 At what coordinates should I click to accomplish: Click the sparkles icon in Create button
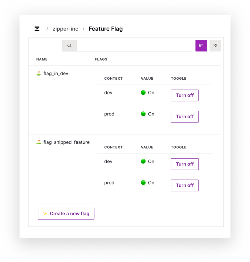45,214
